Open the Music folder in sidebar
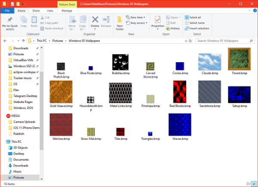 (x=17, y=171)
